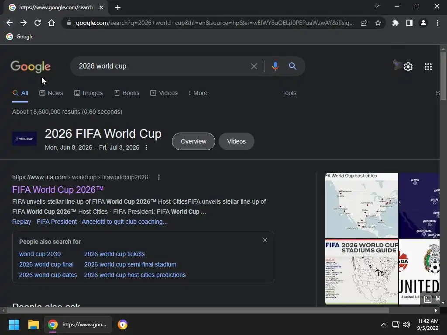
Task: Open FIFA World Cup 2026 result link
Action: 58,190
